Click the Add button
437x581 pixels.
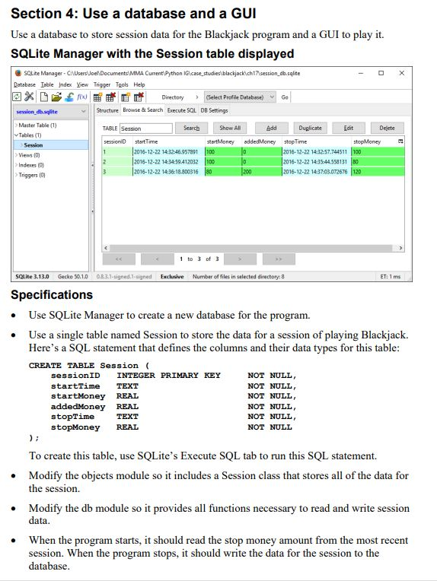(272, 129)
